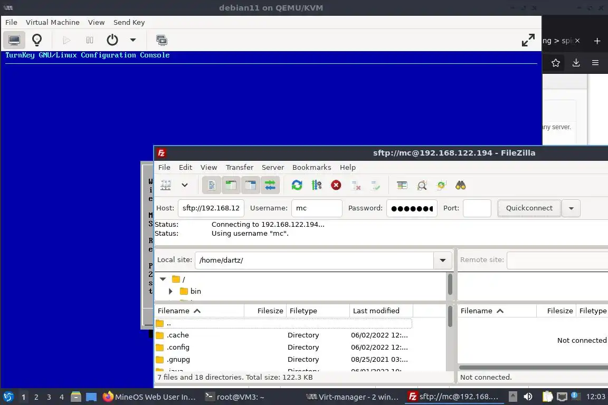Open FileZilla Bookmarks menu
This screenshot has height=405, width=608.
[312, 167]
